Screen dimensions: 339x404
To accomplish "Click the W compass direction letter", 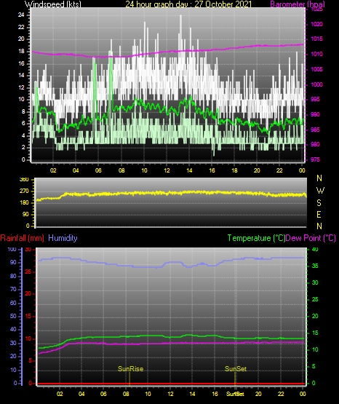I will click(319, 191).
